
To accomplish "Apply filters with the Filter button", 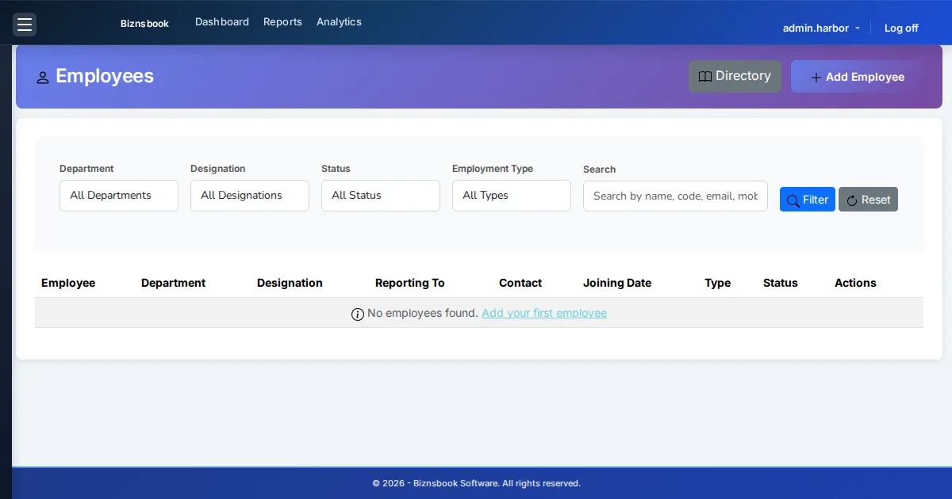I will click(x=808, y=200).
